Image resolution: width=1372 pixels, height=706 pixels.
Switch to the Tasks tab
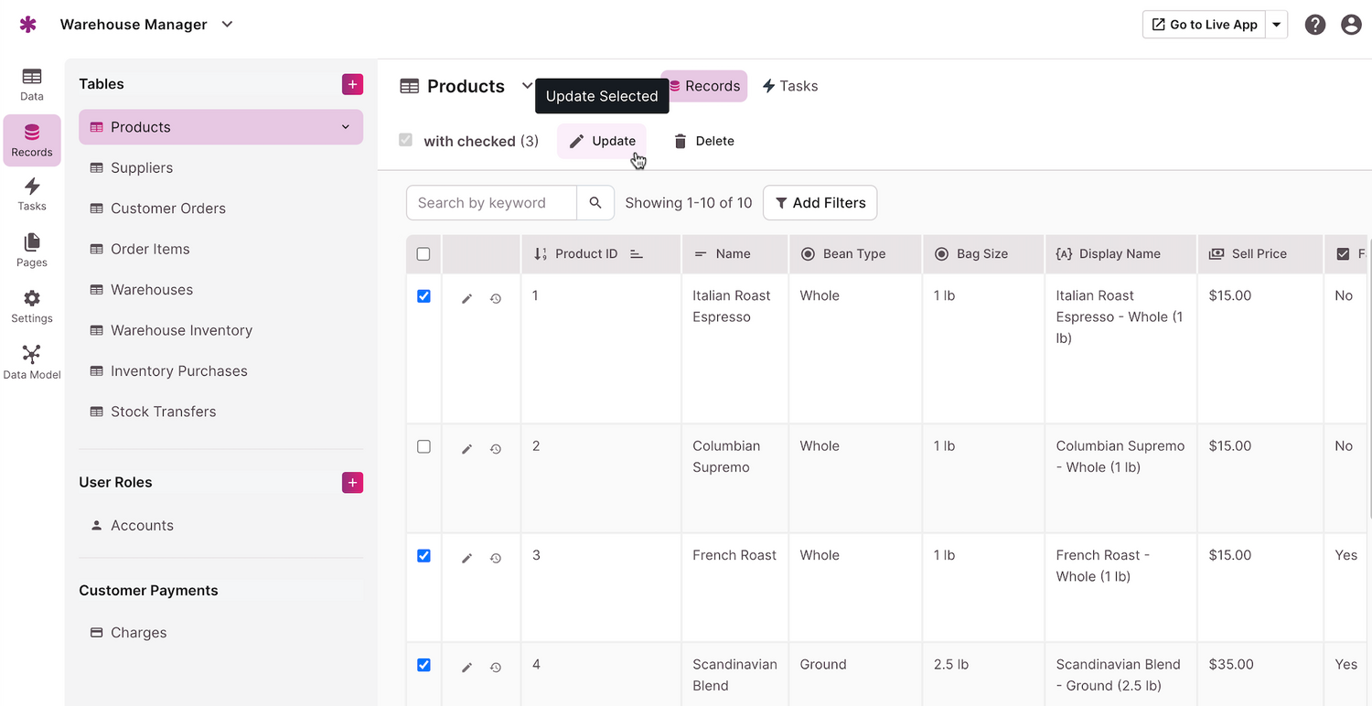(789, 86)
